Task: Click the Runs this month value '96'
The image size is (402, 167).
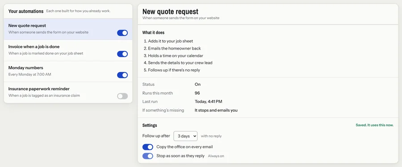Action: [x=197, y=93]
